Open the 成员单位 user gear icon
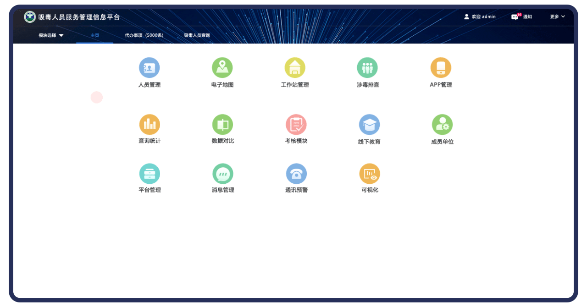Image resolution: width=587 pixels, height=307 pixels. point(442,125)
